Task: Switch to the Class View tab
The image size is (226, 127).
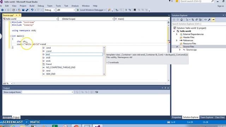Action: (220, 117)
